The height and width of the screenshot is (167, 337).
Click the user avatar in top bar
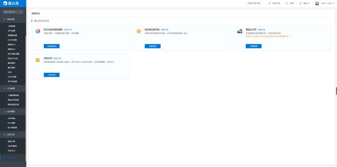317,3
